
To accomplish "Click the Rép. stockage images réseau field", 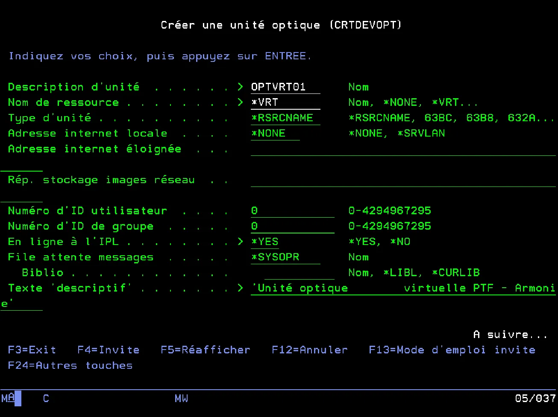I will [x=403, y=180].
